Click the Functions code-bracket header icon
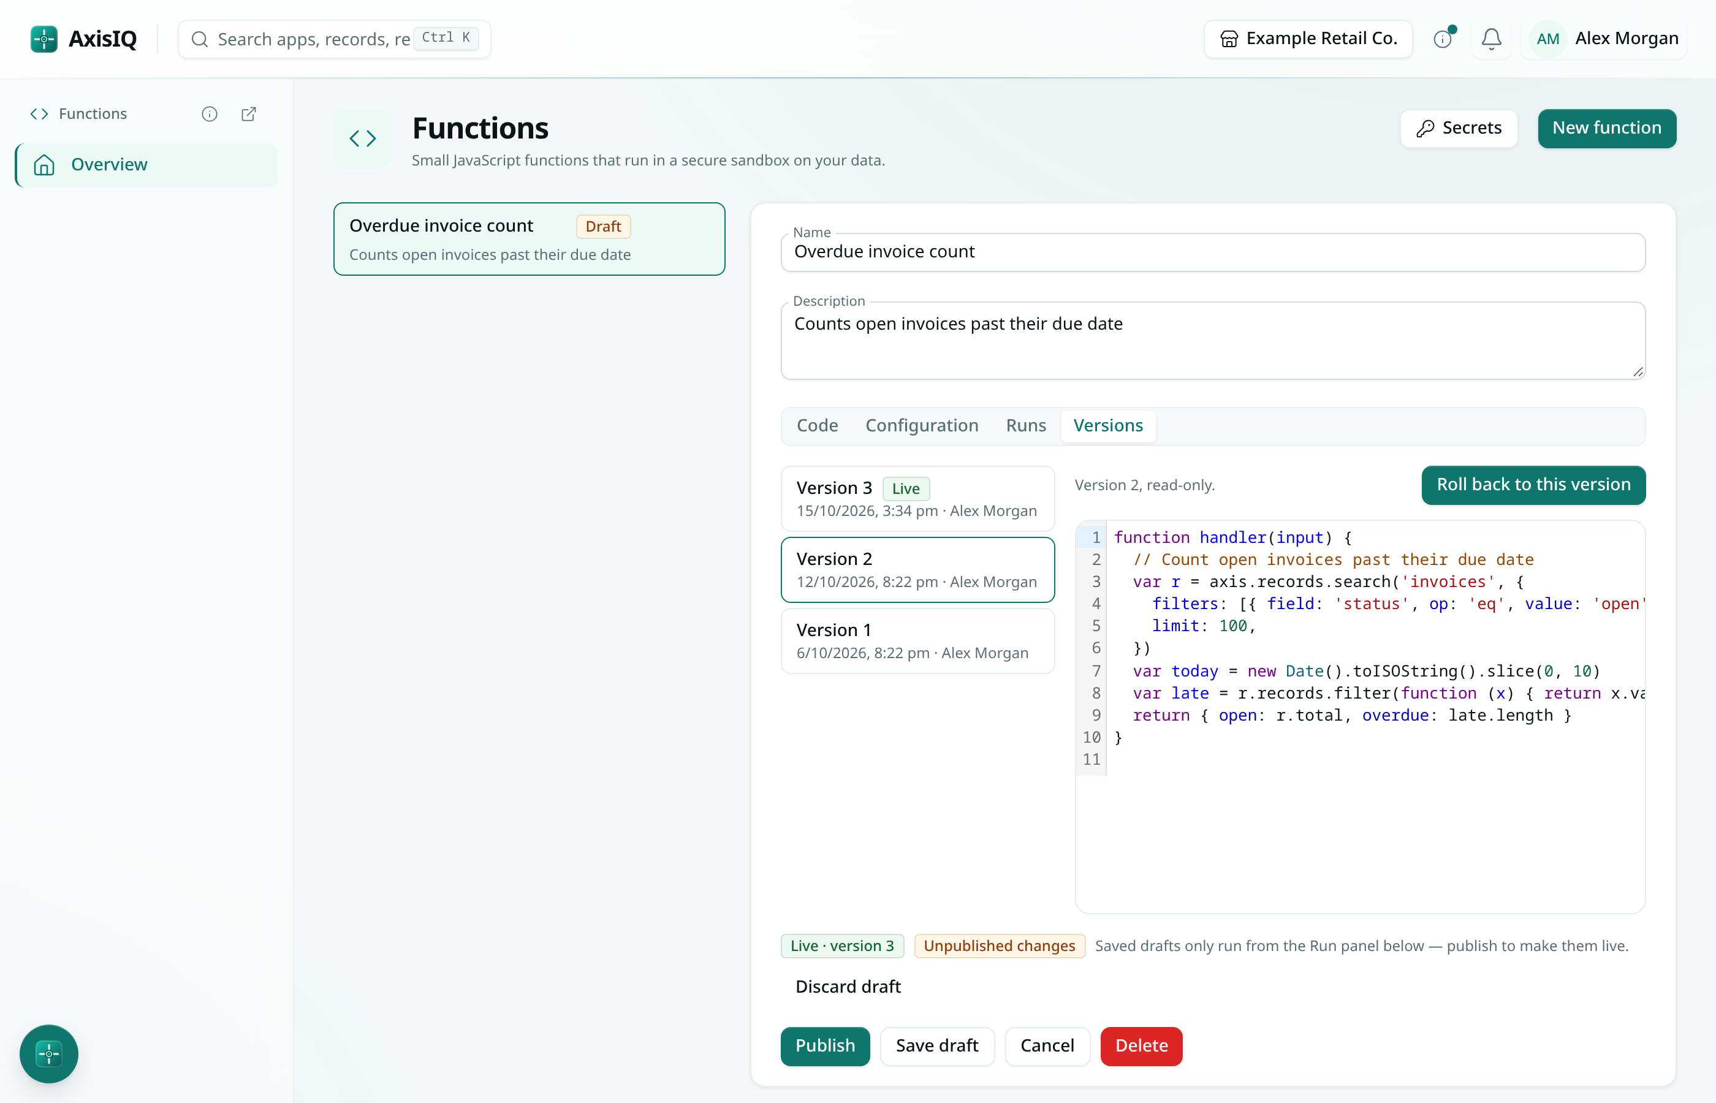This screenshot has width=1716, height=1103. click(362, 138)
